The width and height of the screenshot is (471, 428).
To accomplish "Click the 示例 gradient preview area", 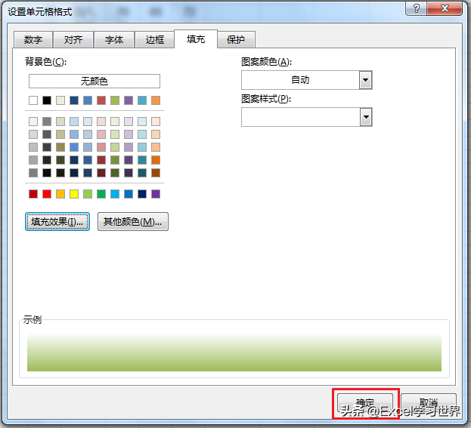I will tap(234, 353).
